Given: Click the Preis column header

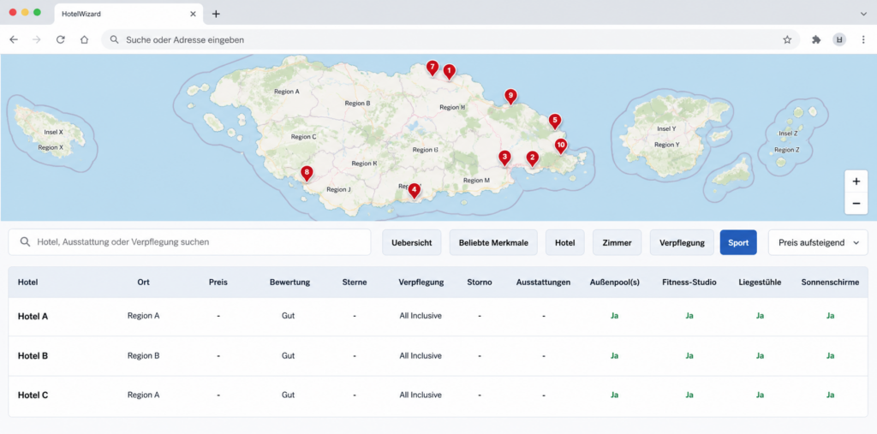Looking at the screenshot, I should (218, 282).
